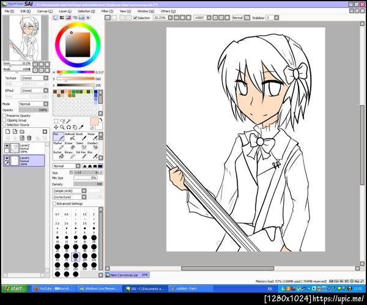The image size is (367, 305).
Task: Open the Stabilizer value dropdown
Action: pyautogui.click(x=276, y=18)
